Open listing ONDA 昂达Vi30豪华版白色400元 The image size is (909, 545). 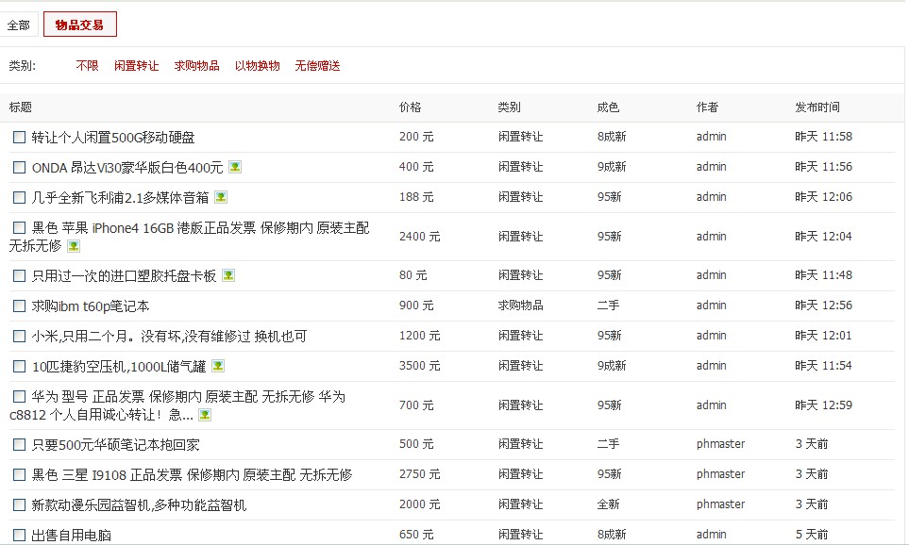tap(127, 168)
